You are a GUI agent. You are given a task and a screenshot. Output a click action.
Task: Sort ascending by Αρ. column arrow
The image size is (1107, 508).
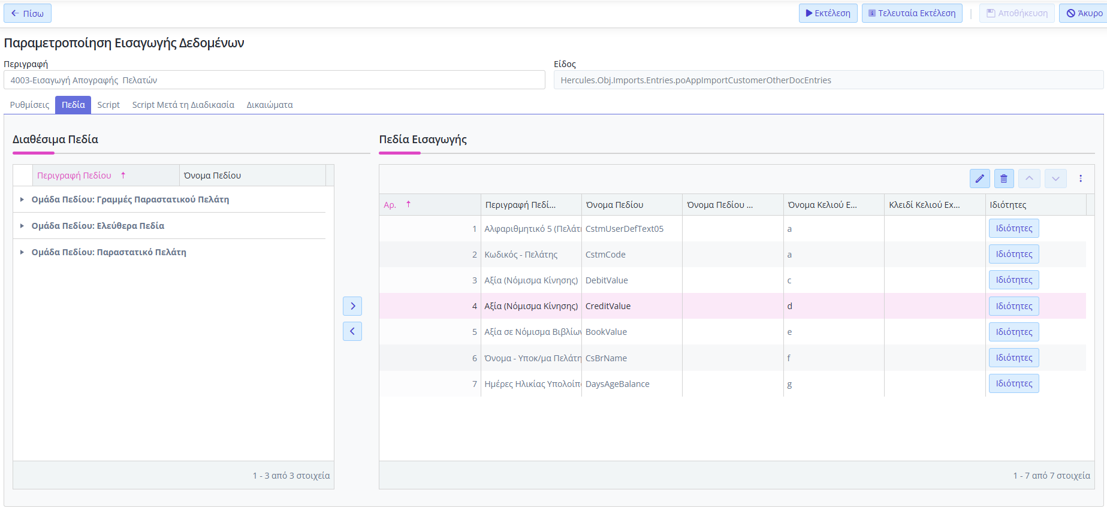click(x=408, y=204)
